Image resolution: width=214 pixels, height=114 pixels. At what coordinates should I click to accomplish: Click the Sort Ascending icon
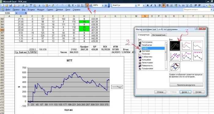coord(79,6)
